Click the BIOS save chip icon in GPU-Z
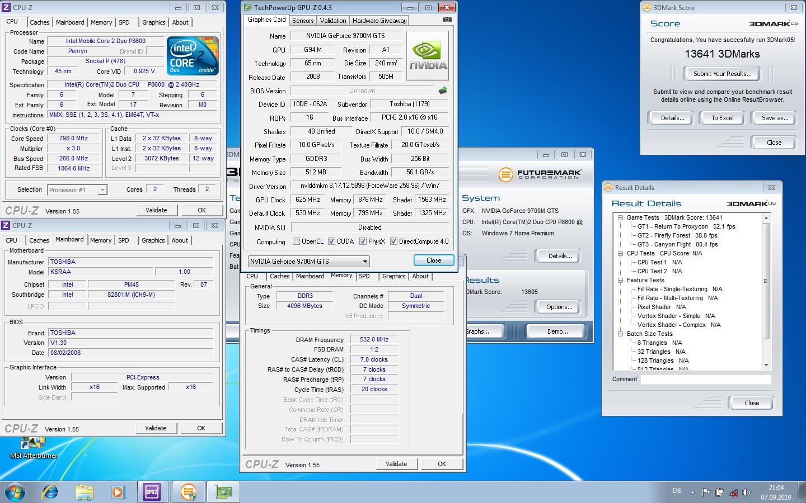This screenshot has height=503, width=806. pyautogui.click(x=442, y=90)
